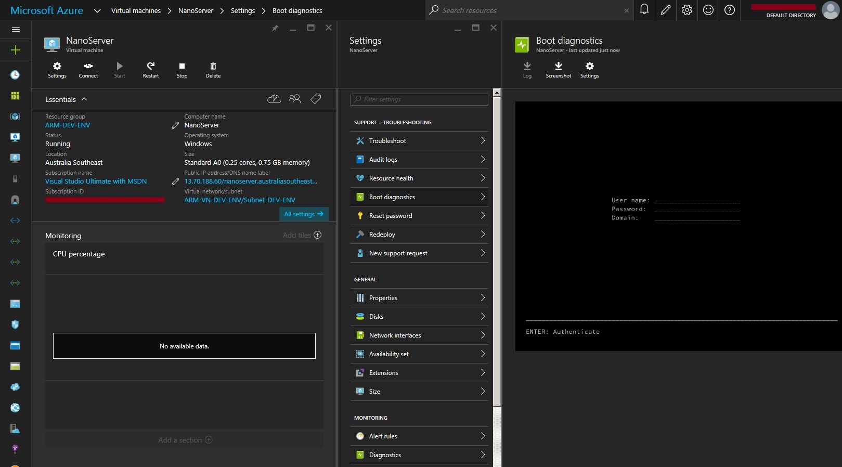The height and width of the screenshot is (467, 842).
Task: Open the Tags icon in Essentials
Action: 316,99
